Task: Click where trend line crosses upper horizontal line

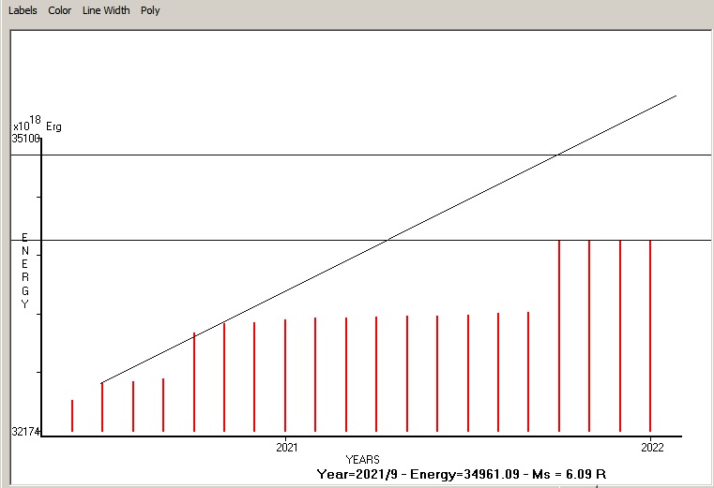Action: (x=557, y=155)
